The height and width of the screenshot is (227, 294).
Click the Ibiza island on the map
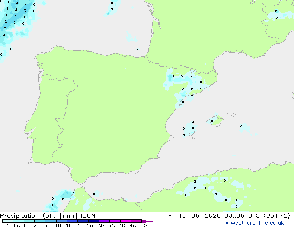pos(192,133)
